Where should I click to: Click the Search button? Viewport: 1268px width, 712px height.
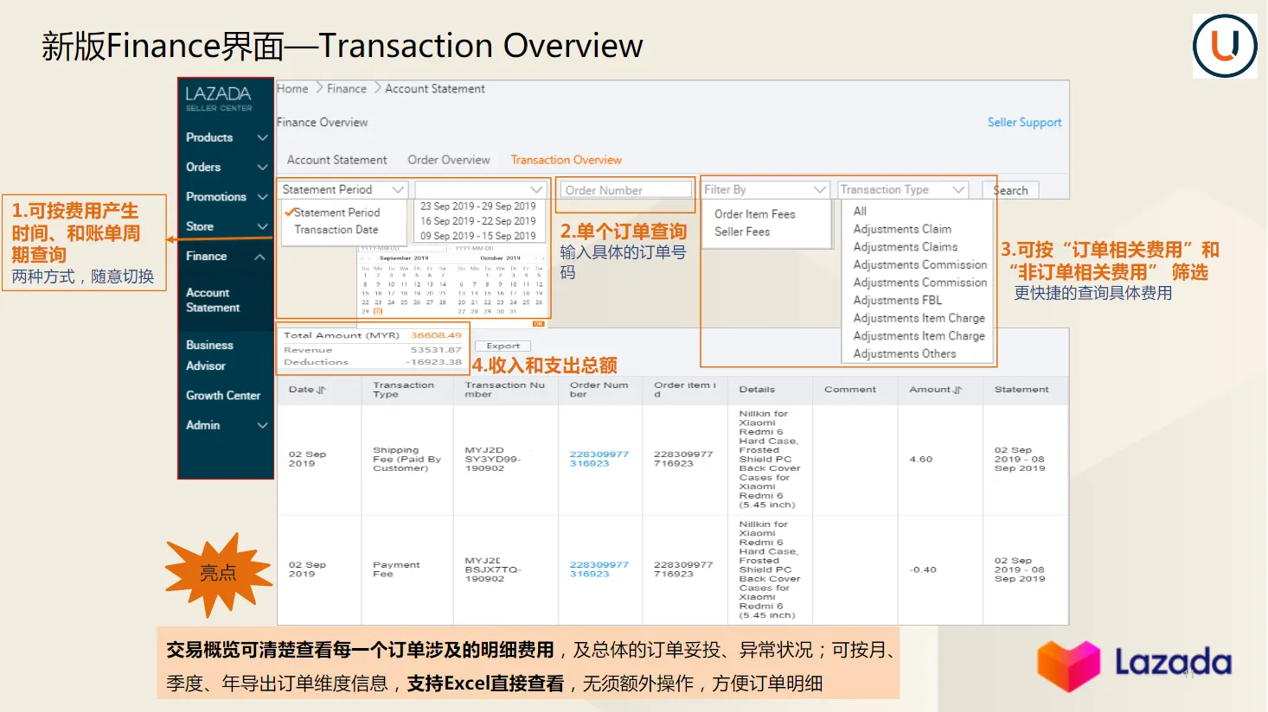1009,189
